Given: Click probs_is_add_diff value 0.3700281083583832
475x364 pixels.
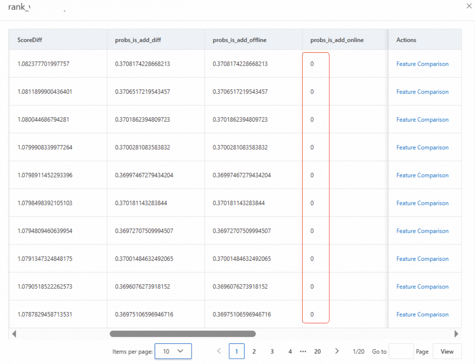Looking at the screenshot, I should 142,147.
